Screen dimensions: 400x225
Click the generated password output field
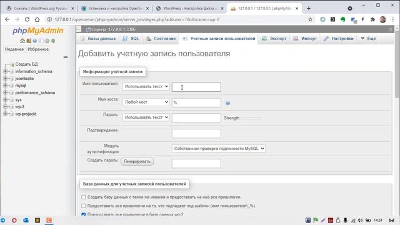(x=196, y=164)
